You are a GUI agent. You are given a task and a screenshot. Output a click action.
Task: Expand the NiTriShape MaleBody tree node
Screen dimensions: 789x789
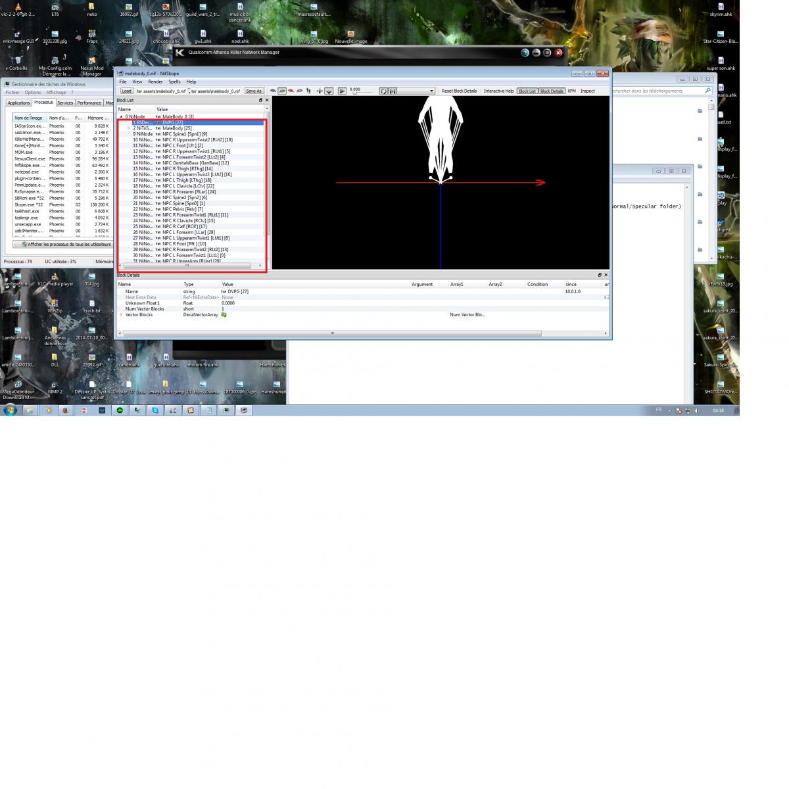pos(129,128)
